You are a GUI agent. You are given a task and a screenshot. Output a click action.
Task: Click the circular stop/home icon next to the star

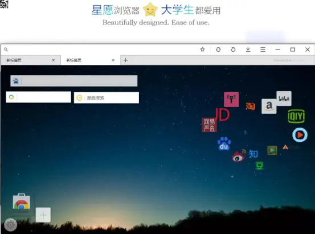[x=218, y=50]
